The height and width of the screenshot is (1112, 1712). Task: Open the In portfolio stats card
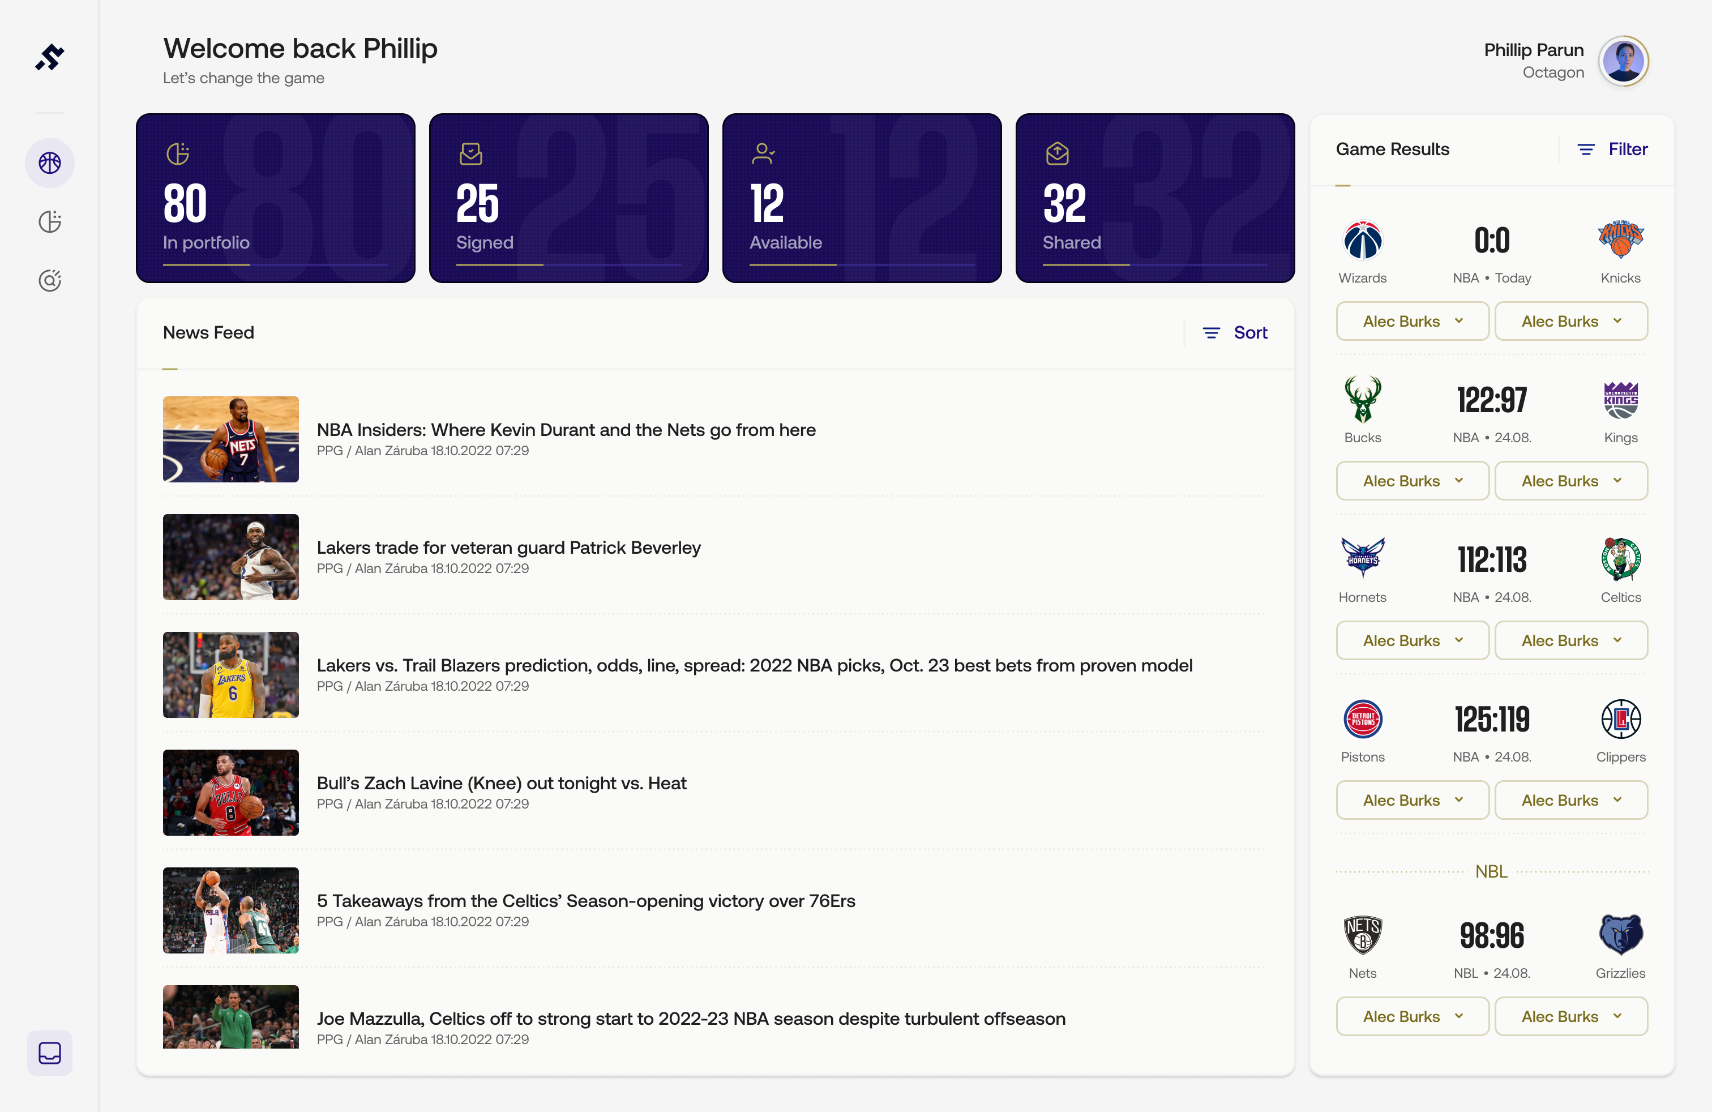[276, 198]
